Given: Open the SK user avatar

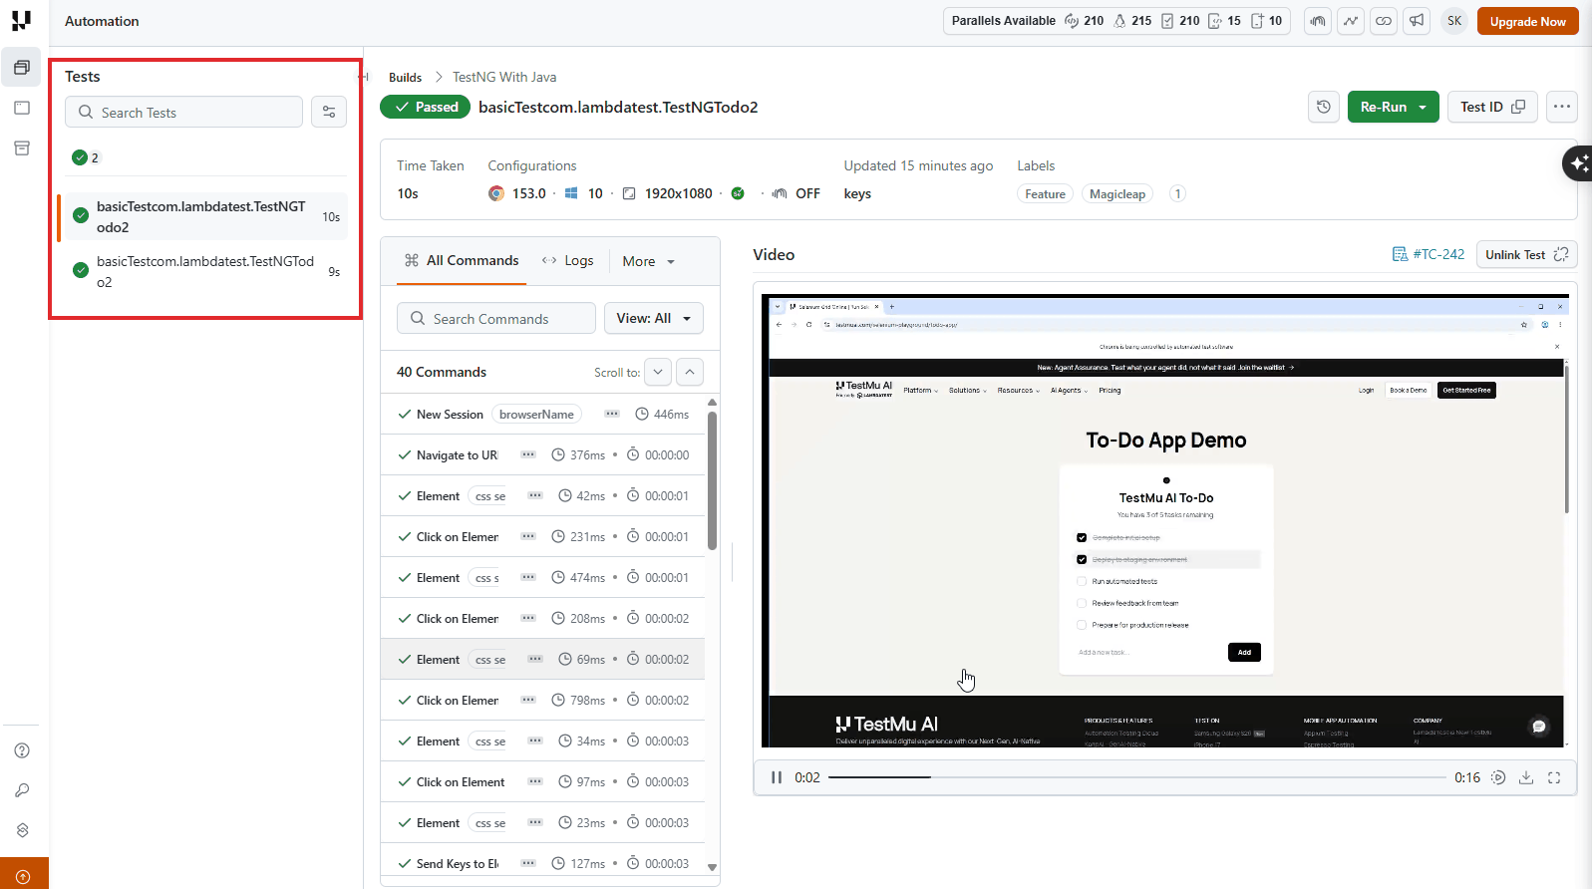Looking at the screenshot, I should (x=1454, y=21).
